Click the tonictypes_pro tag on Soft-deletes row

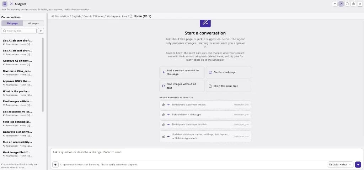tap(241, 115)
